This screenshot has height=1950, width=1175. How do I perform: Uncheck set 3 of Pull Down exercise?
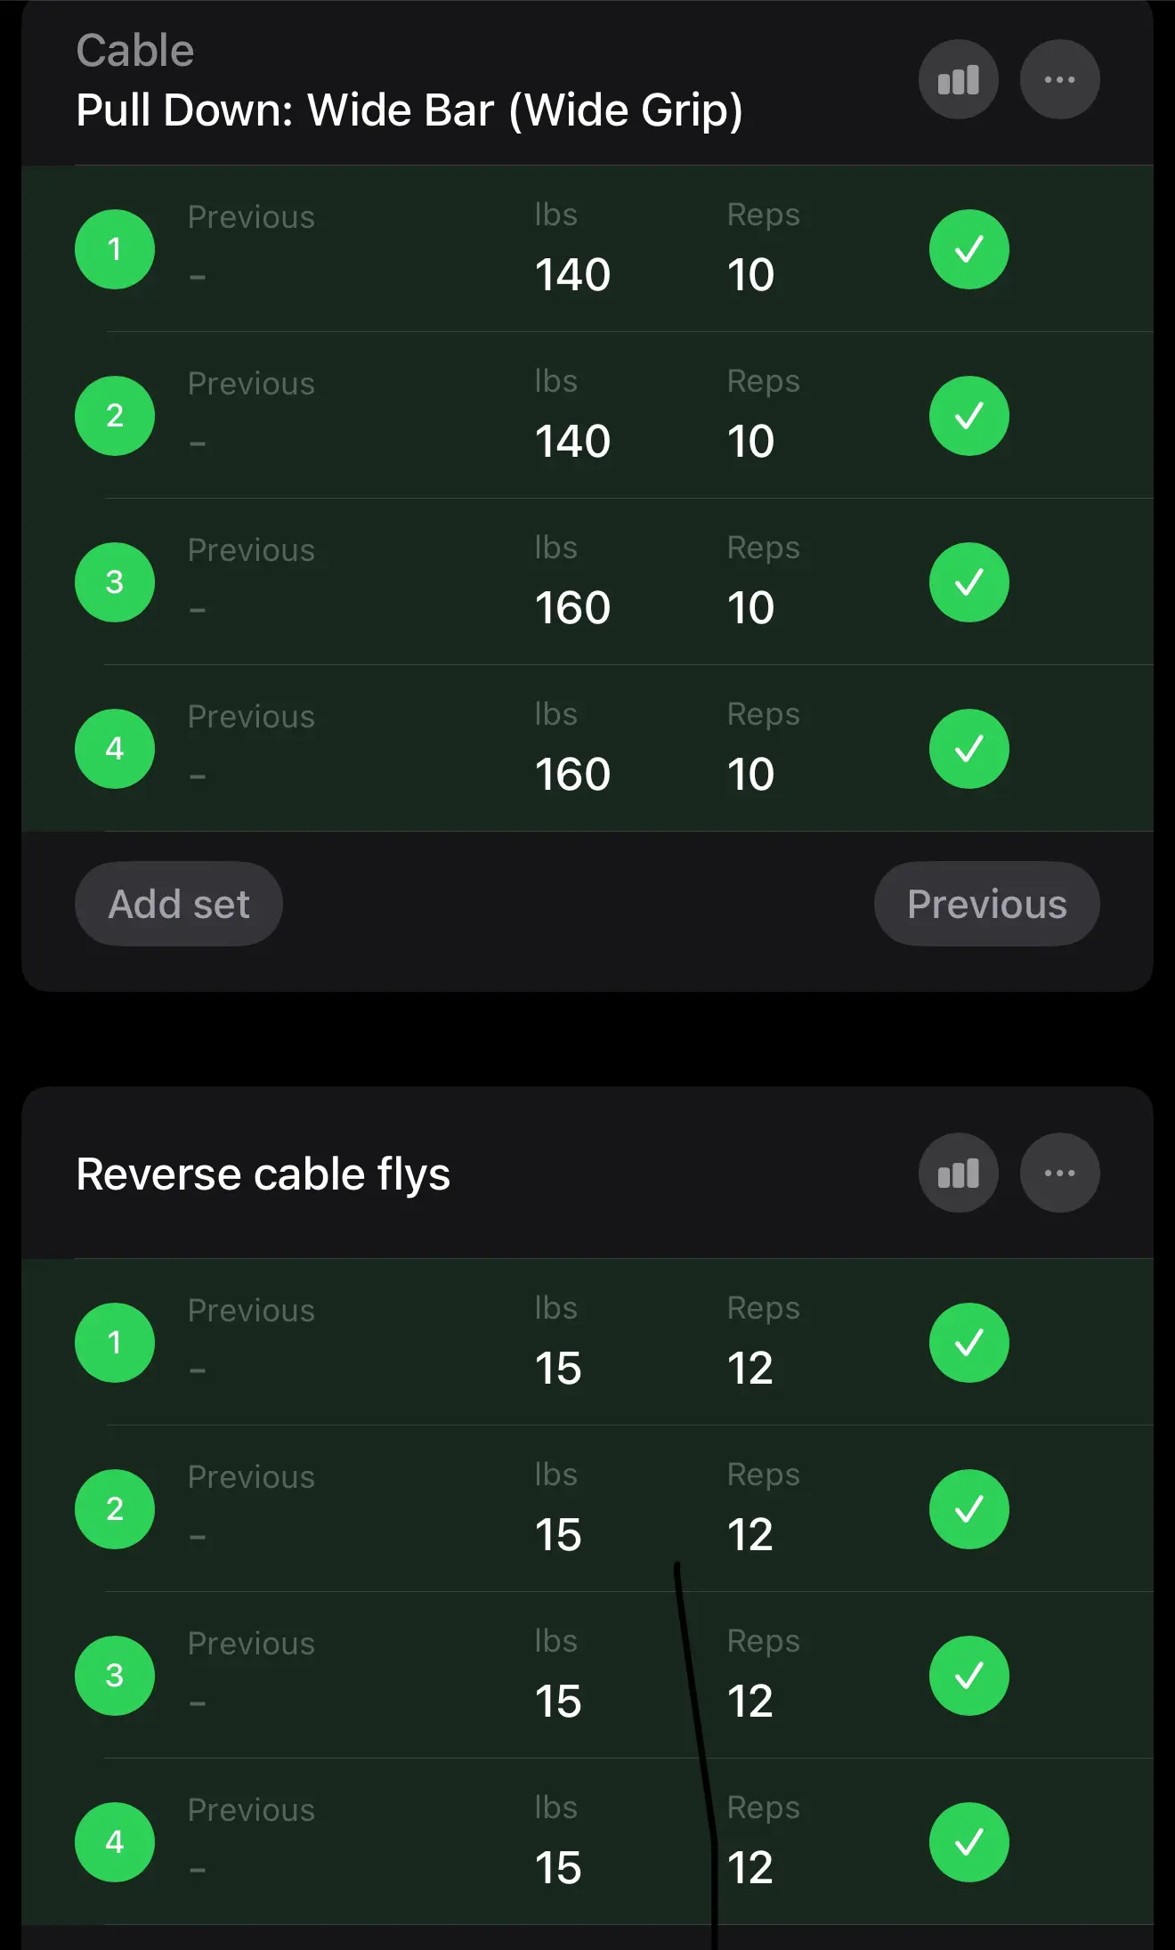(x=968, y=582)
